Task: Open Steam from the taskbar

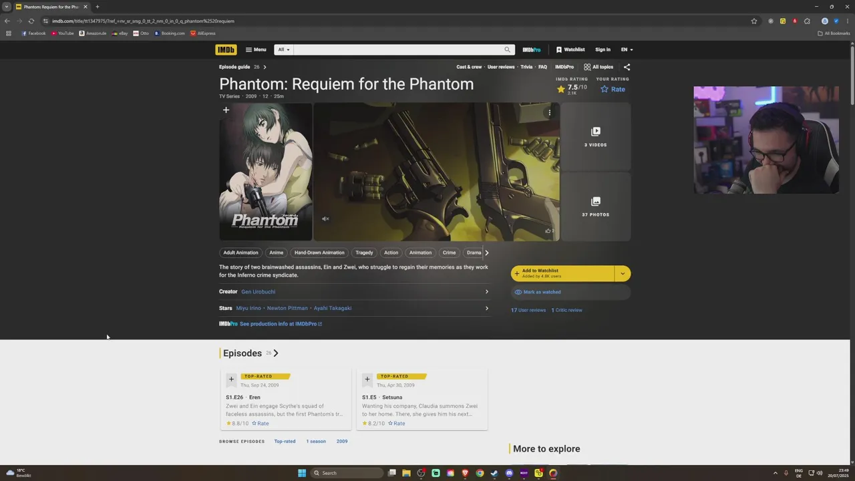Action: tap(494, 473)
